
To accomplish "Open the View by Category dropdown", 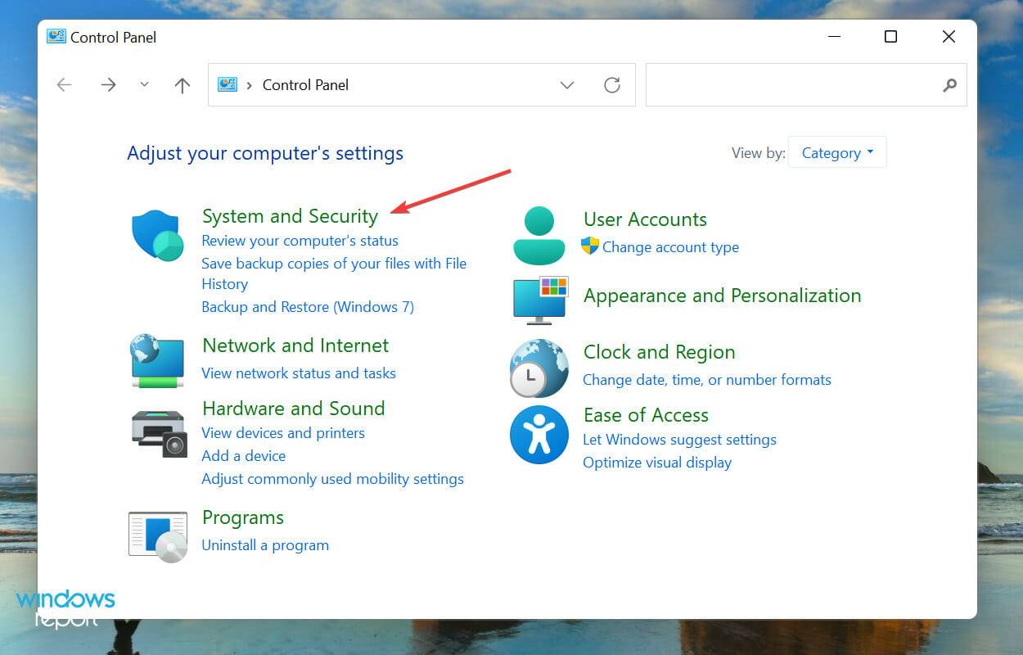I will tap(836, 152).
